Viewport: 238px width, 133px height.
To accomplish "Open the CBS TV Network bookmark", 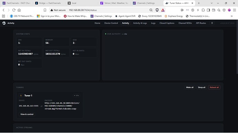I will point(22,16).
